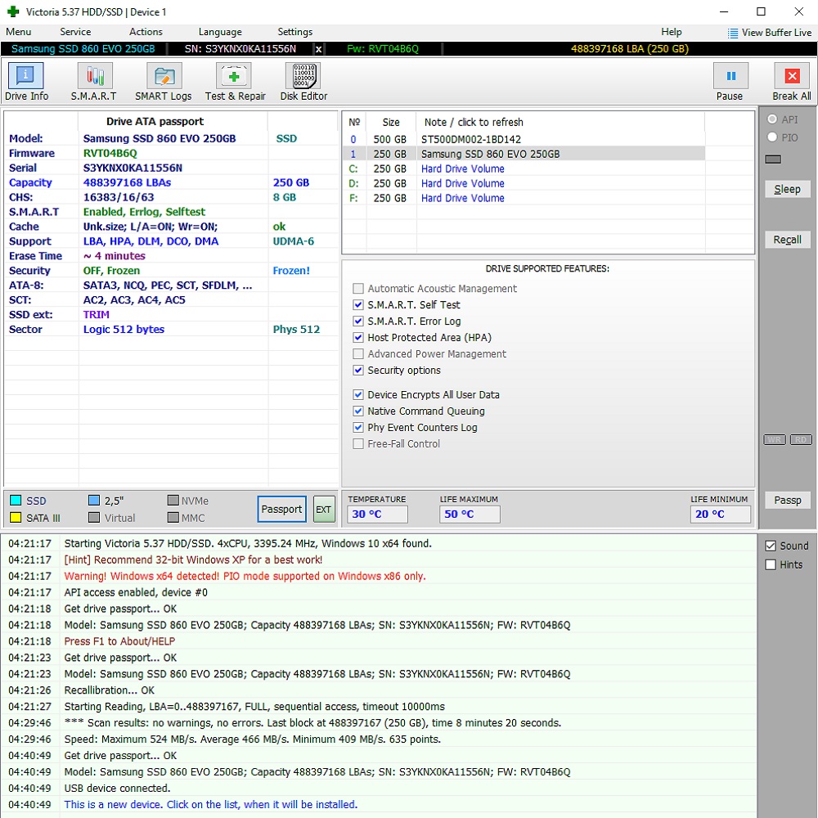
Task: Toggle the Sound checkbox
Action: click(x=771, y=546)
